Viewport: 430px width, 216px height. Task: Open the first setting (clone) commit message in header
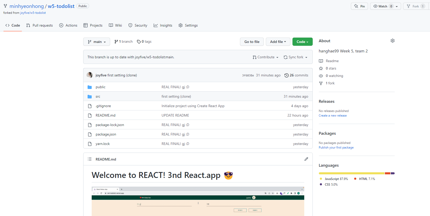point(122,75)
